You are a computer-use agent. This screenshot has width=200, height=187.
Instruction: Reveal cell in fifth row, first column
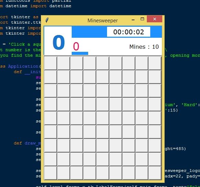click(x=51, y=118)
